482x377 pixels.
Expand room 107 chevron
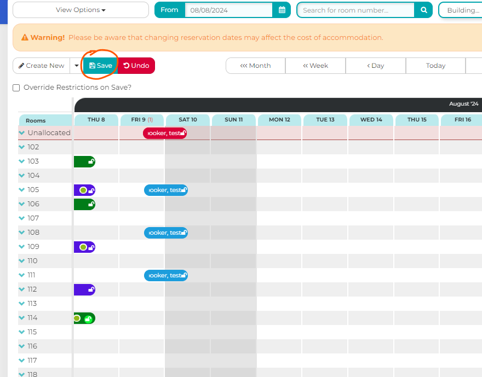[21, 218]
